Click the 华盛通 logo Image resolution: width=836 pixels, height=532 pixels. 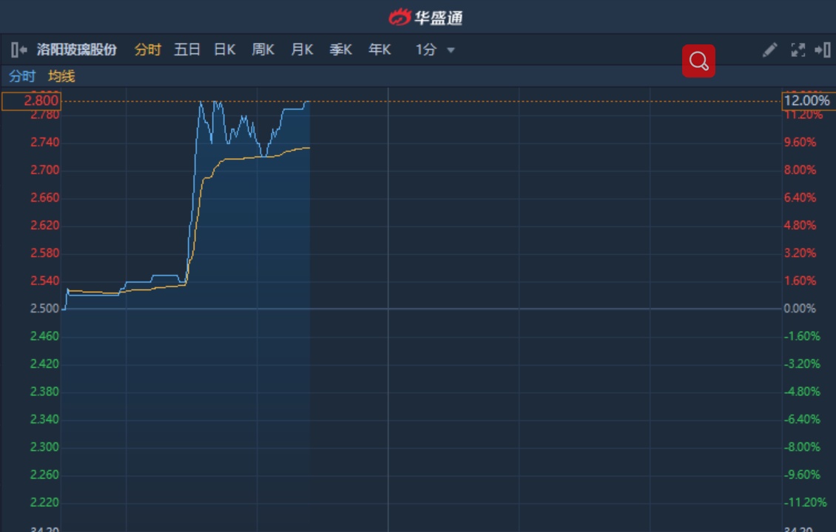[425, 17]
